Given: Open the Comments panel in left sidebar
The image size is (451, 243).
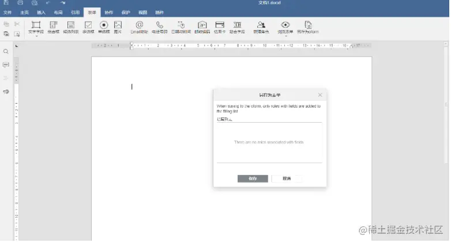Looking at the screenshot, I should pyautogui.click(x=6, y=64).
